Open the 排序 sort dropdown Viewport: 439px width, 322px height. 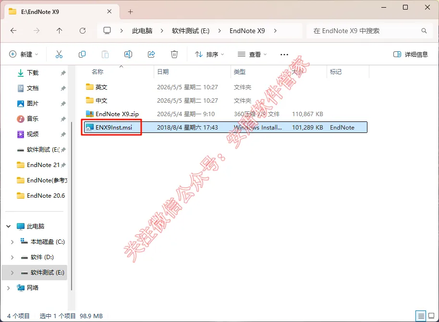(x=210, y=54)
